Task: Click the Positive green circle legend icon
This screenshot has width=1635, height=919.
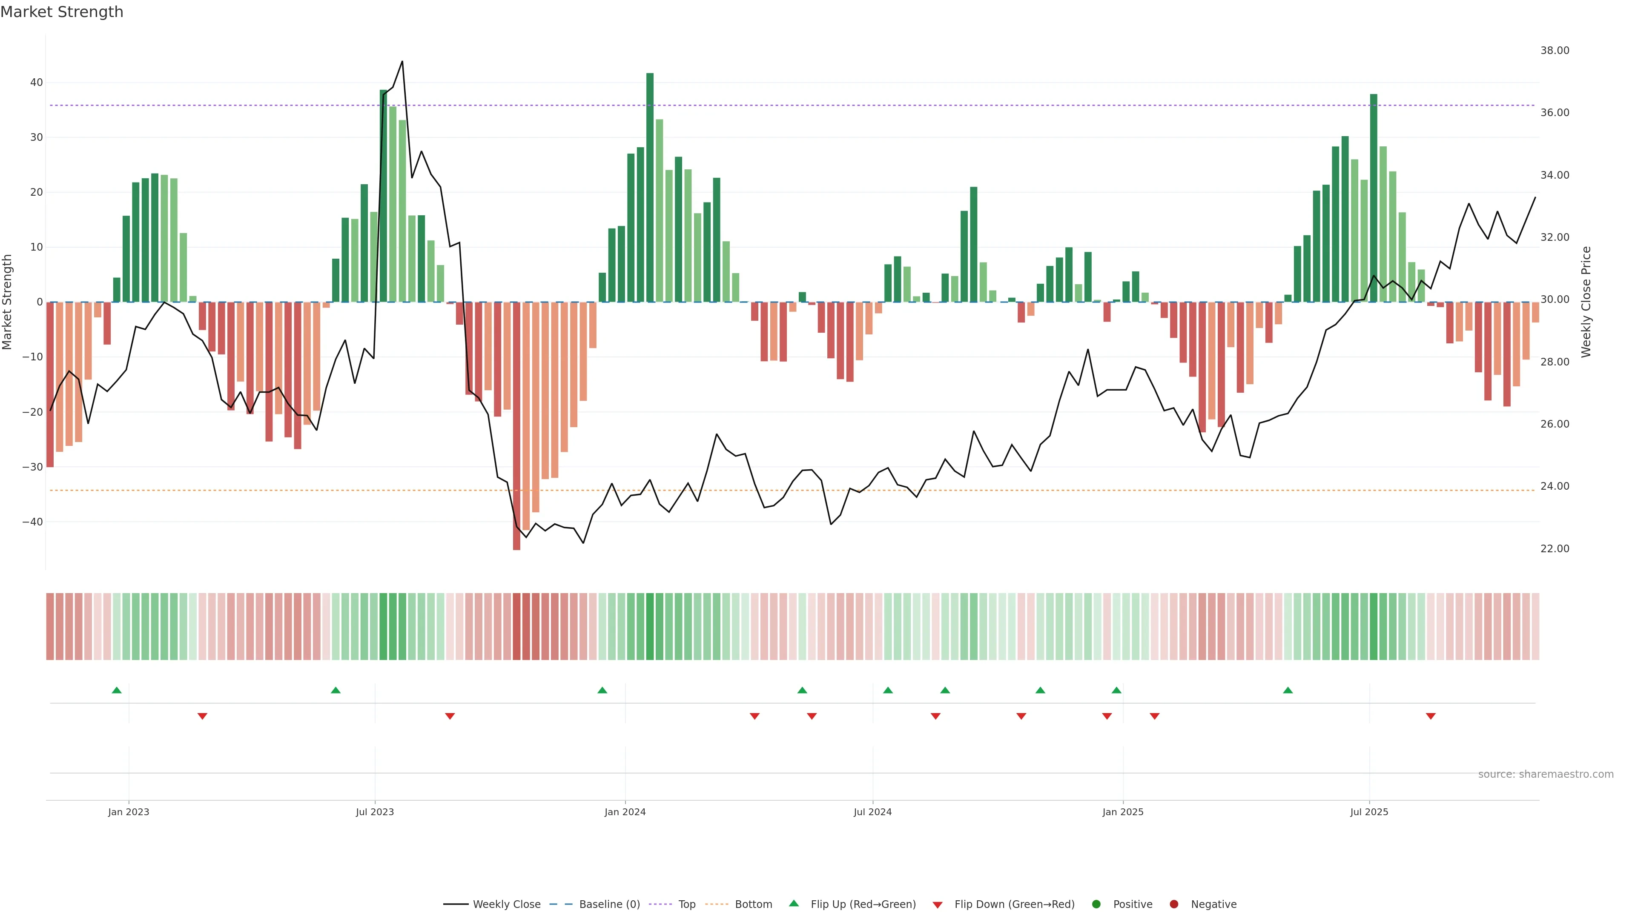Action: click(x=1096, y=905)
